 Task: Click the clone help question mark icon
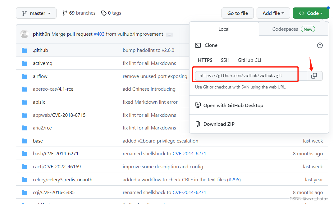point(320,45)
